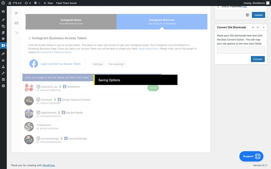271x169 pixels.
Task: Click the Saving Options notification
Action: click(x=135, y=80)
